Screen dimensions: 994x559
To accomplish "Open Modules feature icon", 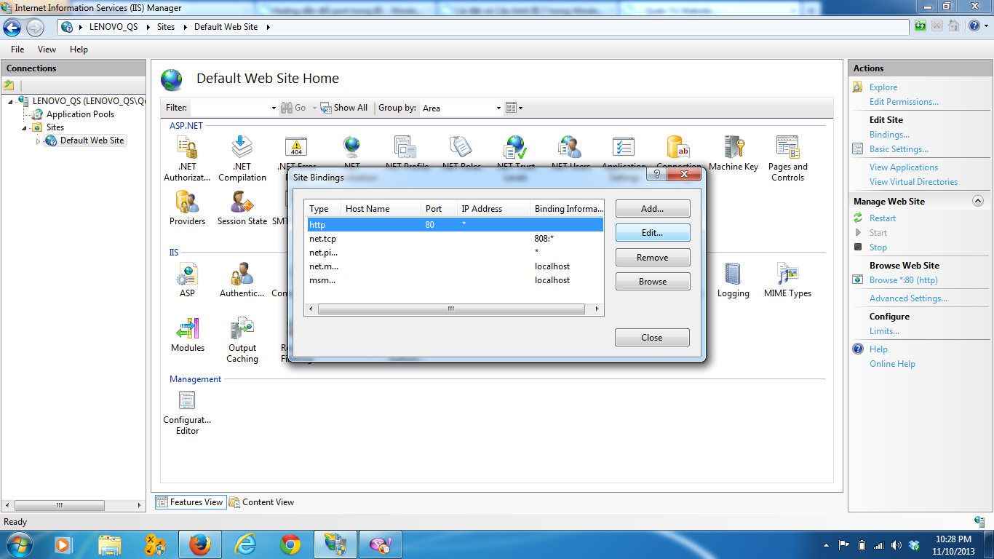I will click(x=187, y=328).
